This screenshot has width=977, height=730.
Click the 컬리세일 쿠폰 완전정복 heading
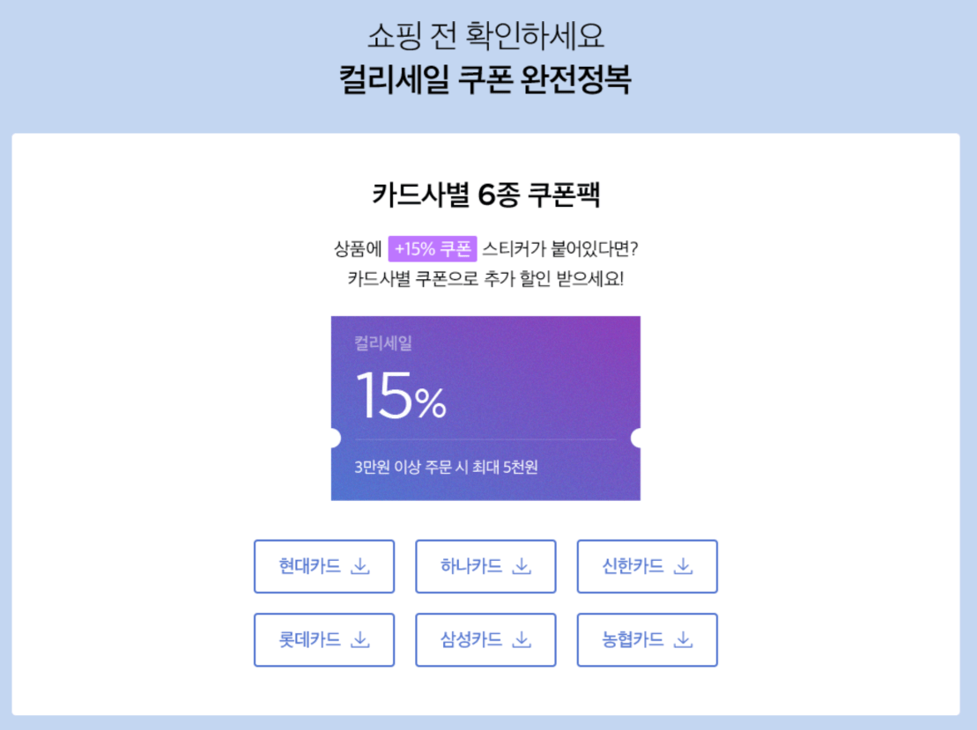coord(490,80)
